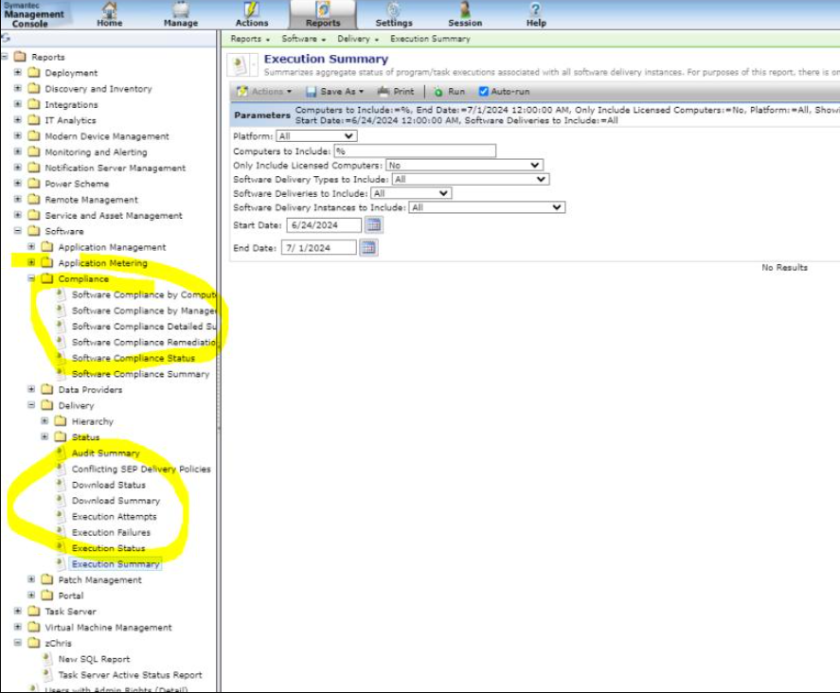Viewport: 840px width, 693px height.
Task: Open the Platform dropdown
Action: (316, 136)
